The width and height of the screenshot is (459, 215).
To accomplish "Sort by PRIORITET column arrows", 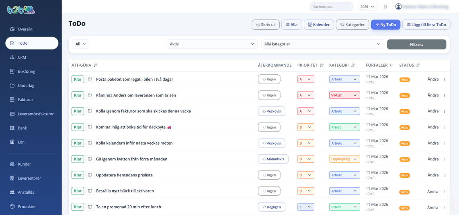I will 321,65.
